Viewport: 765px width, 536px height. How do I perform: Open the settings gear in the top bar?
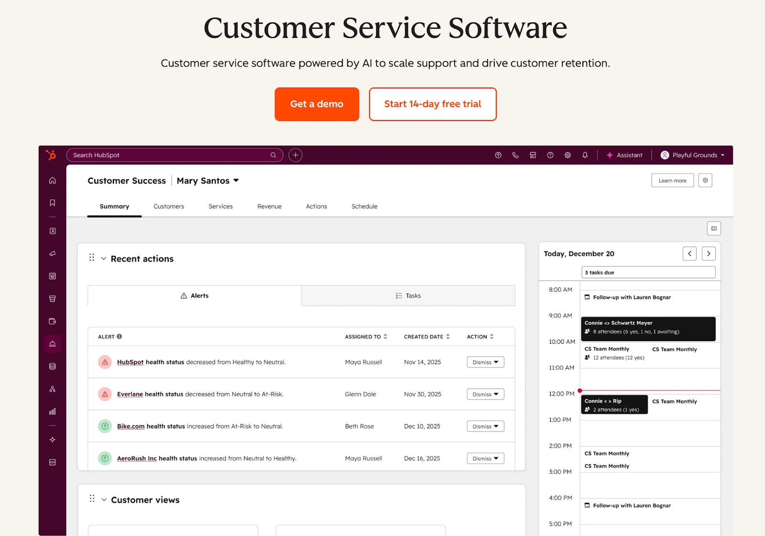point(568,155)
